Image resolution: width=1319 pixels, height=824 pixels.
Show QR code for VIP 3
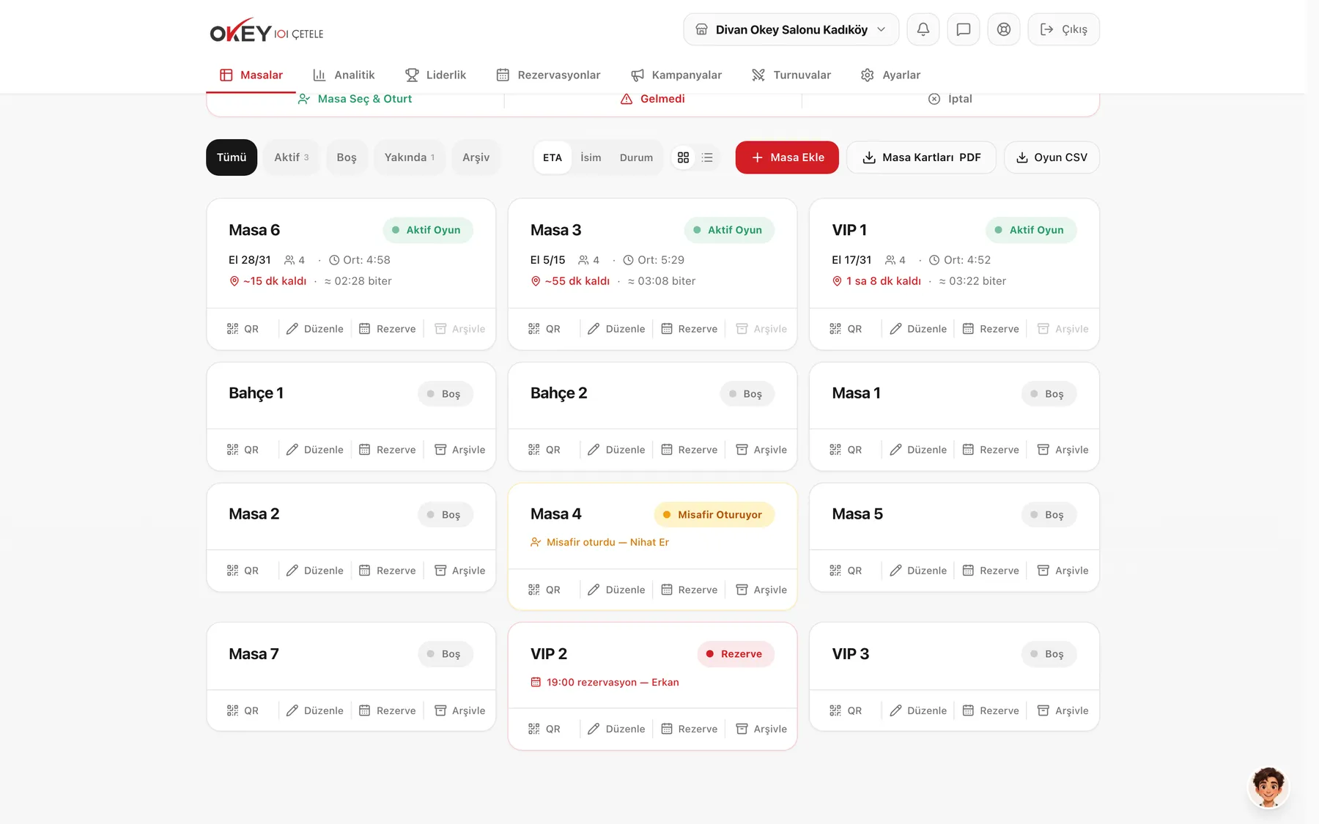[846, 710]
